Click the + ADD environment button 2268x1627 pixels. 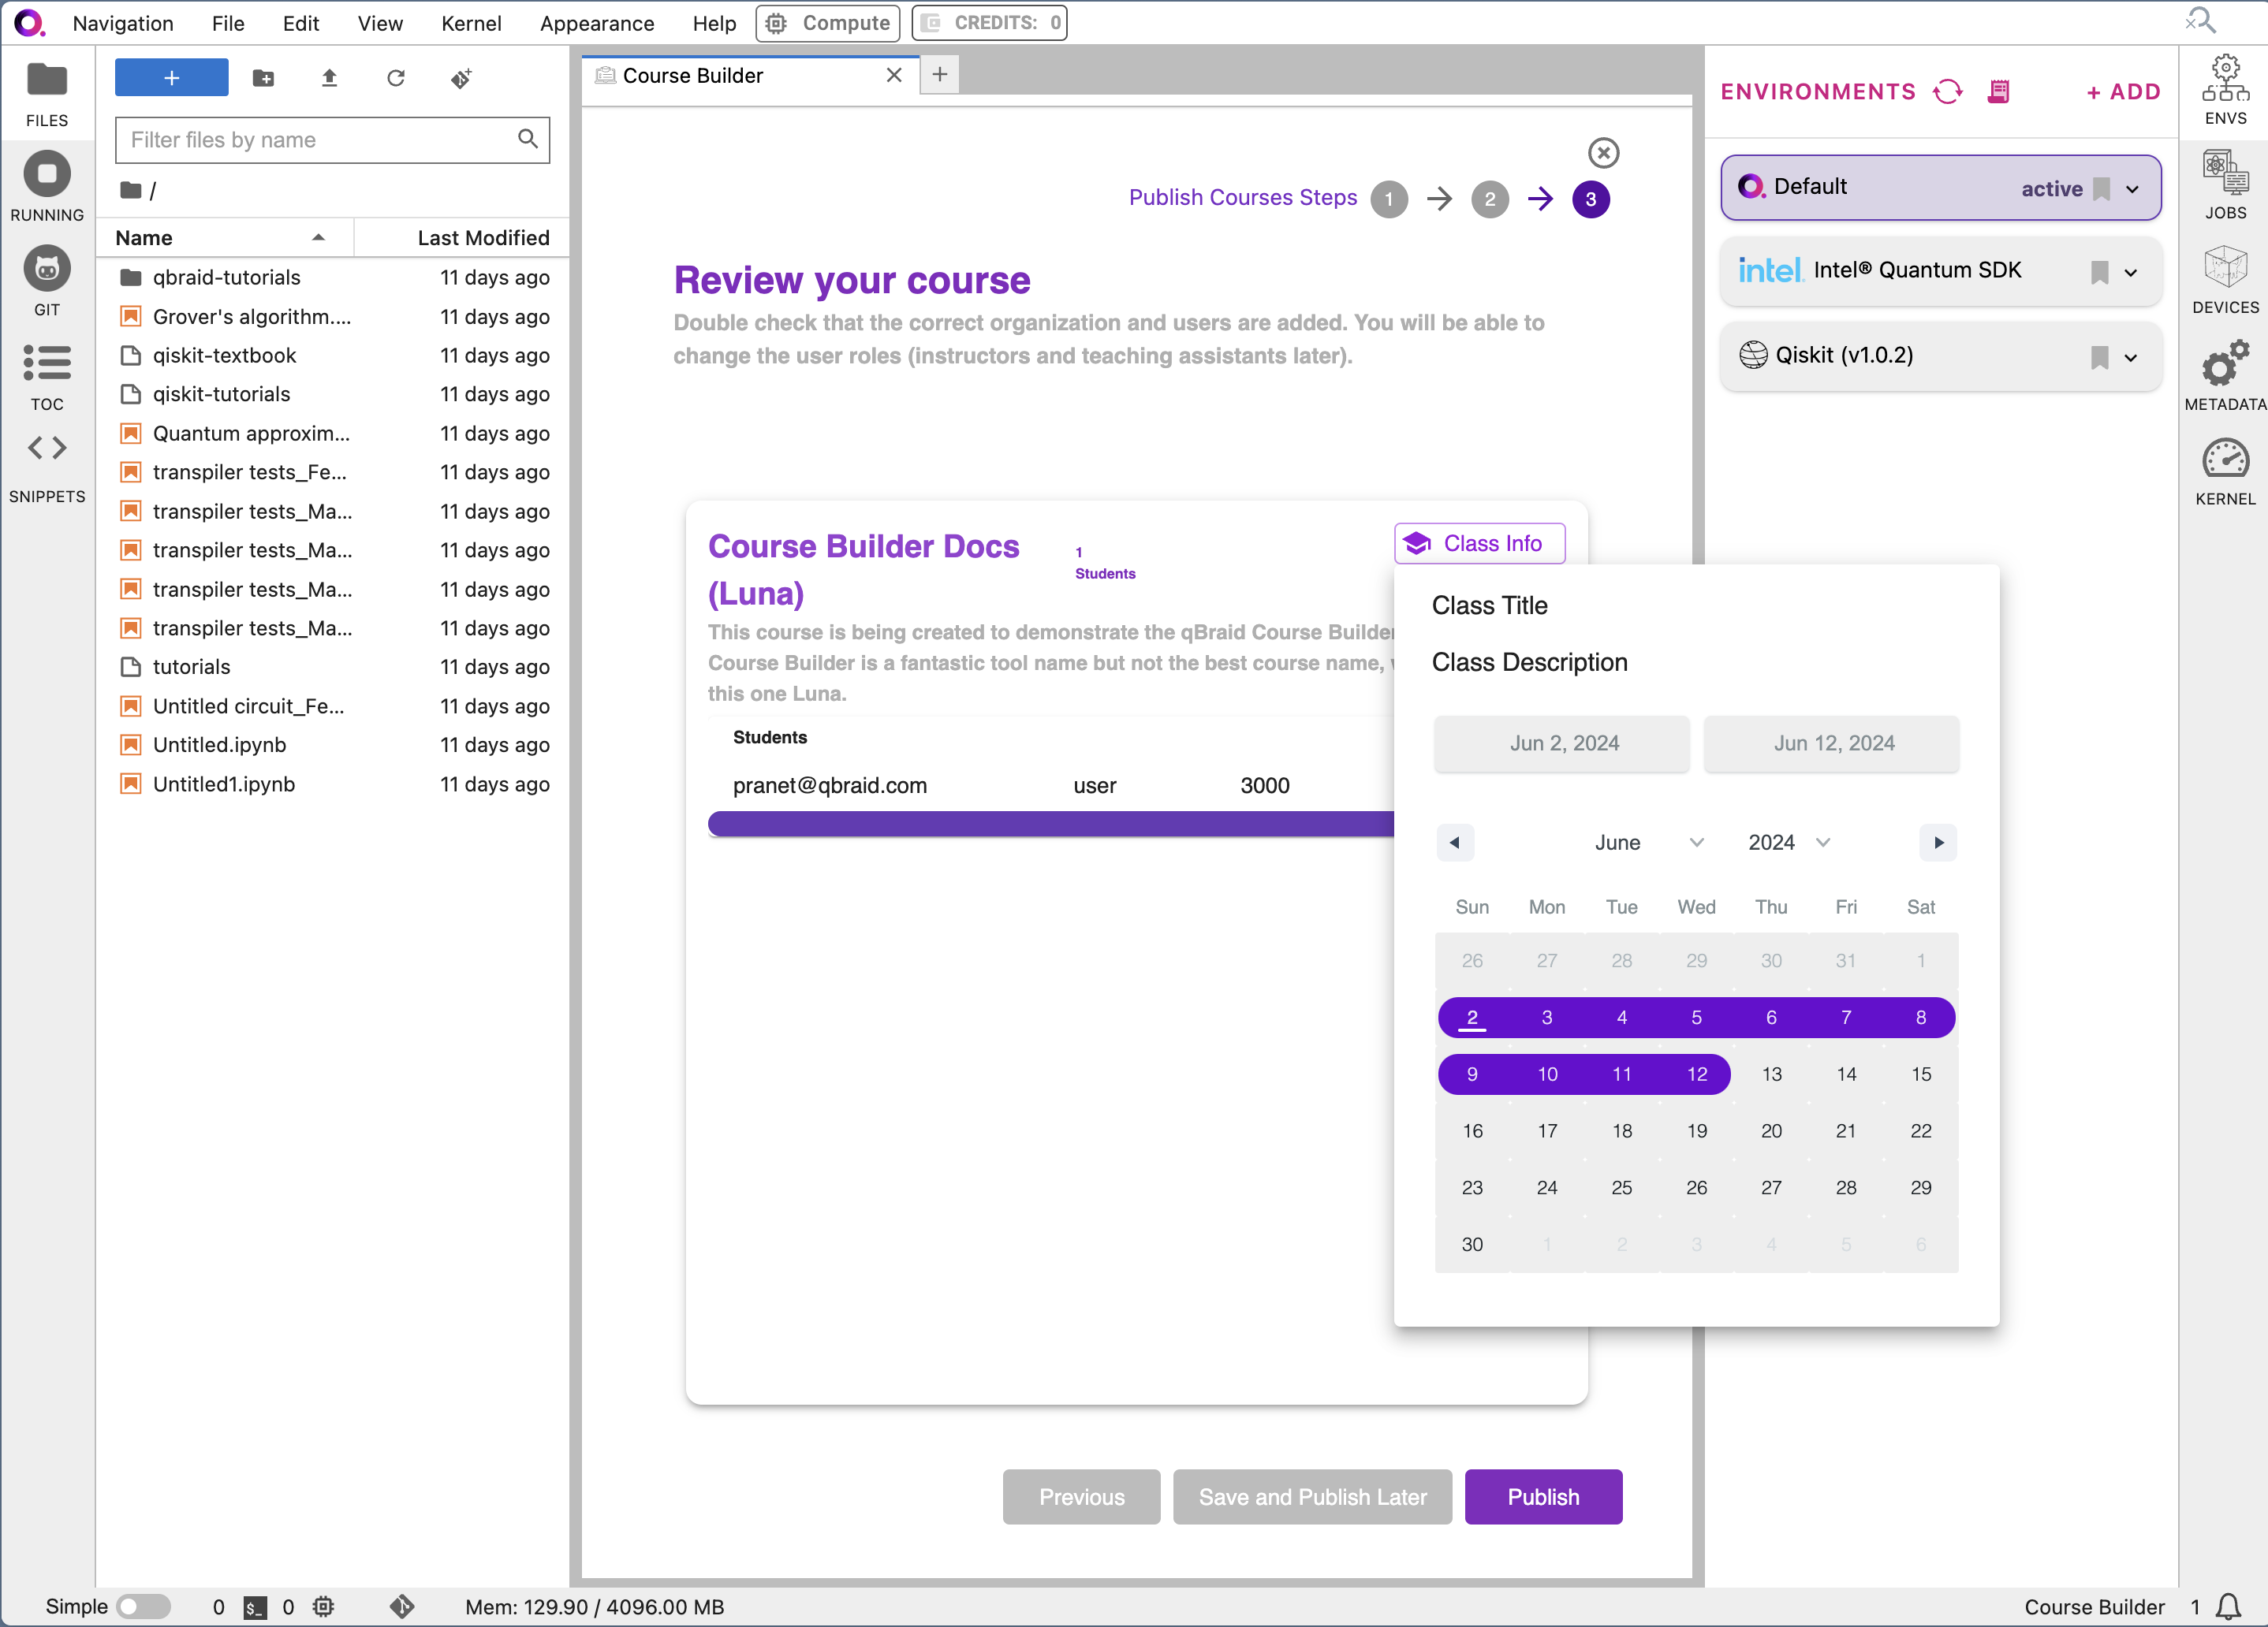coord(2123,92)
